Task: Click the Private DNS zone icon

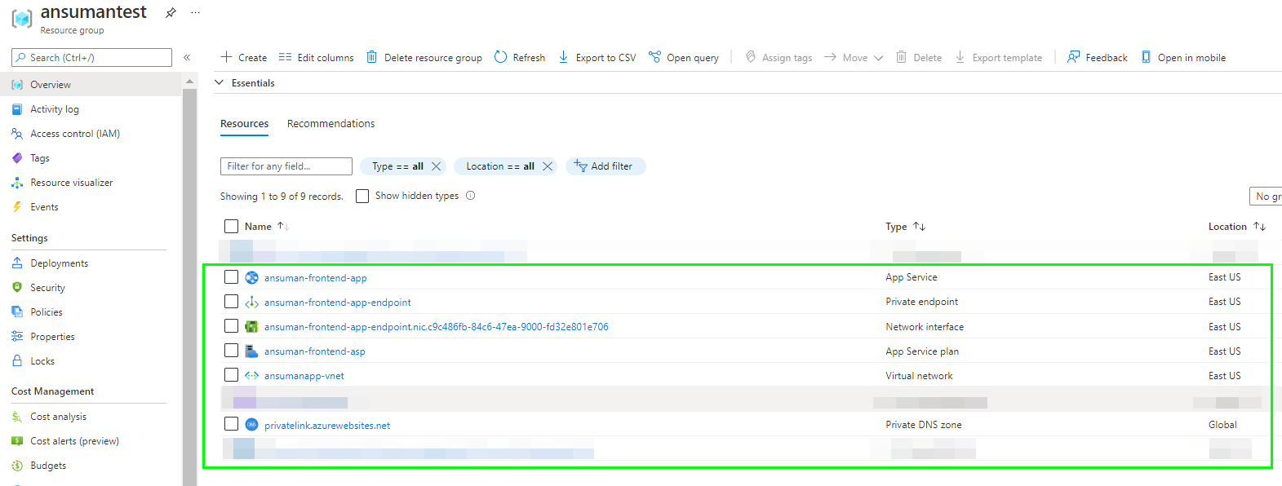Action: click(x=251, y=425)
